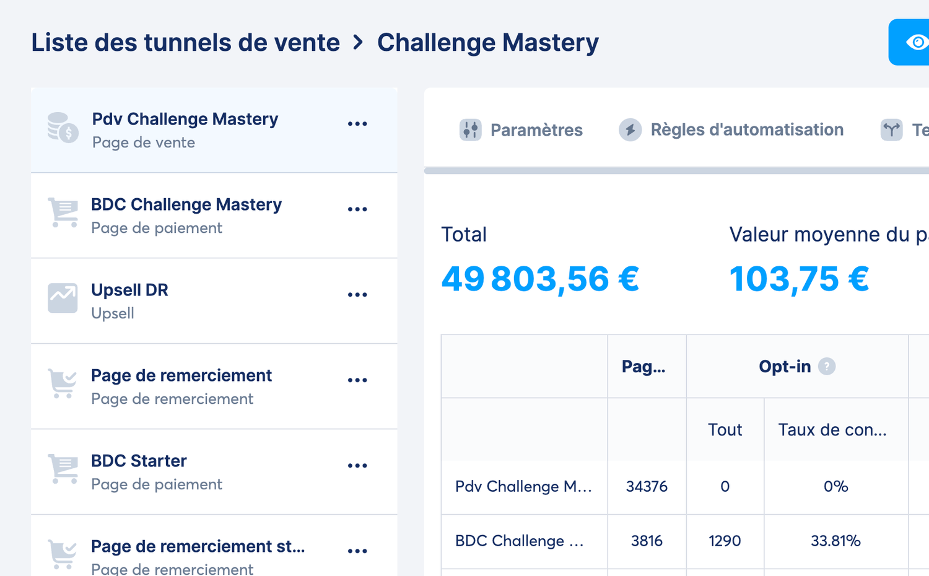Click the BDC Starter cart icon
The image size is (929, 576).
[x=63, y=469]
